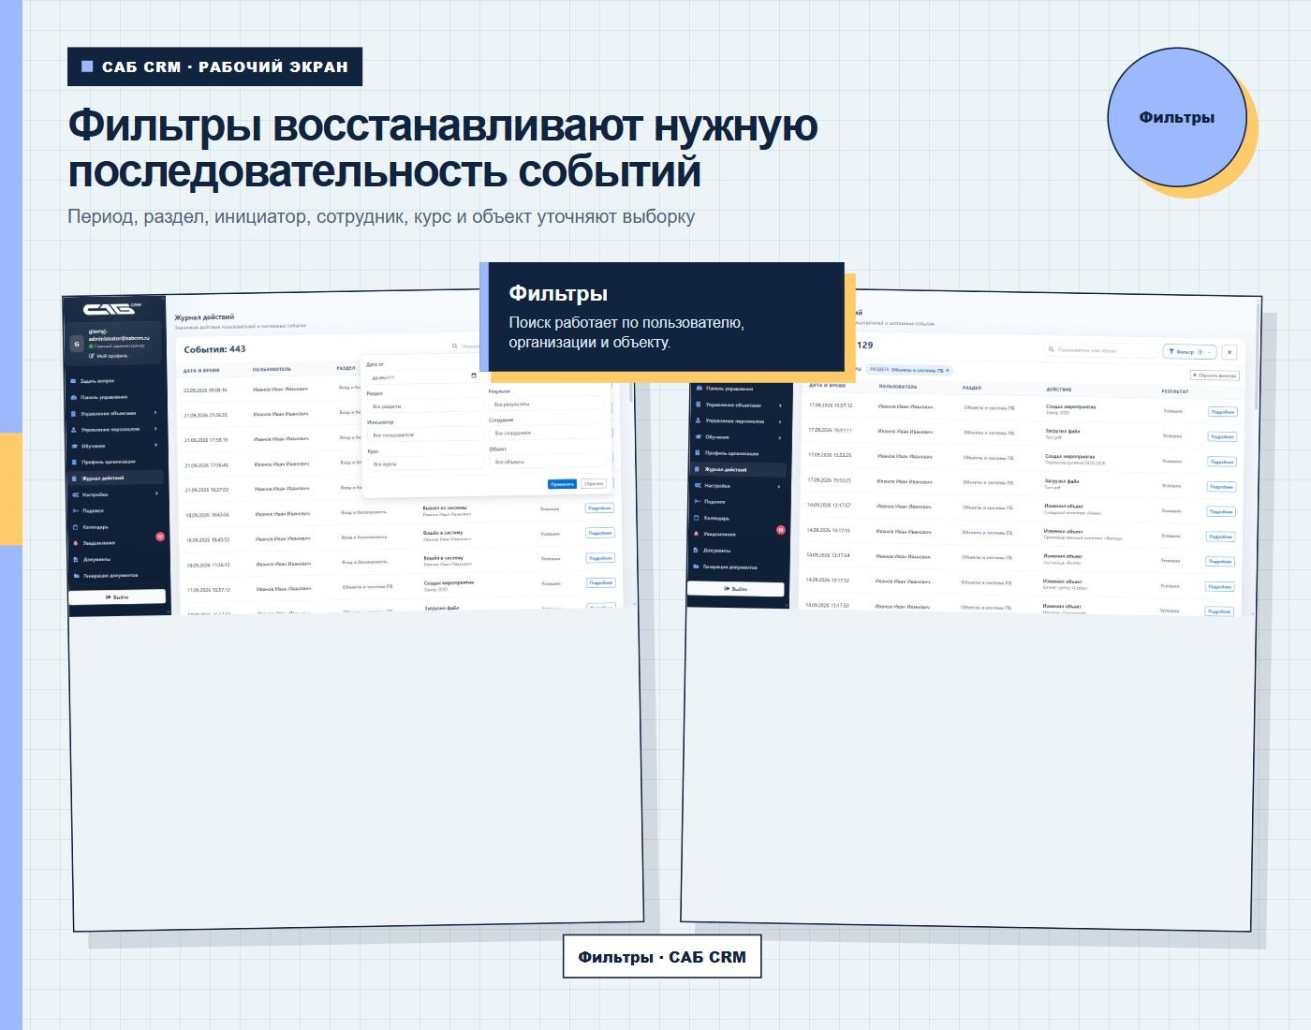Open Календарь icon in right screenshot sidebar
Image resolution: width=1311 pixels, height=1030 pixels.
[697, 518]
